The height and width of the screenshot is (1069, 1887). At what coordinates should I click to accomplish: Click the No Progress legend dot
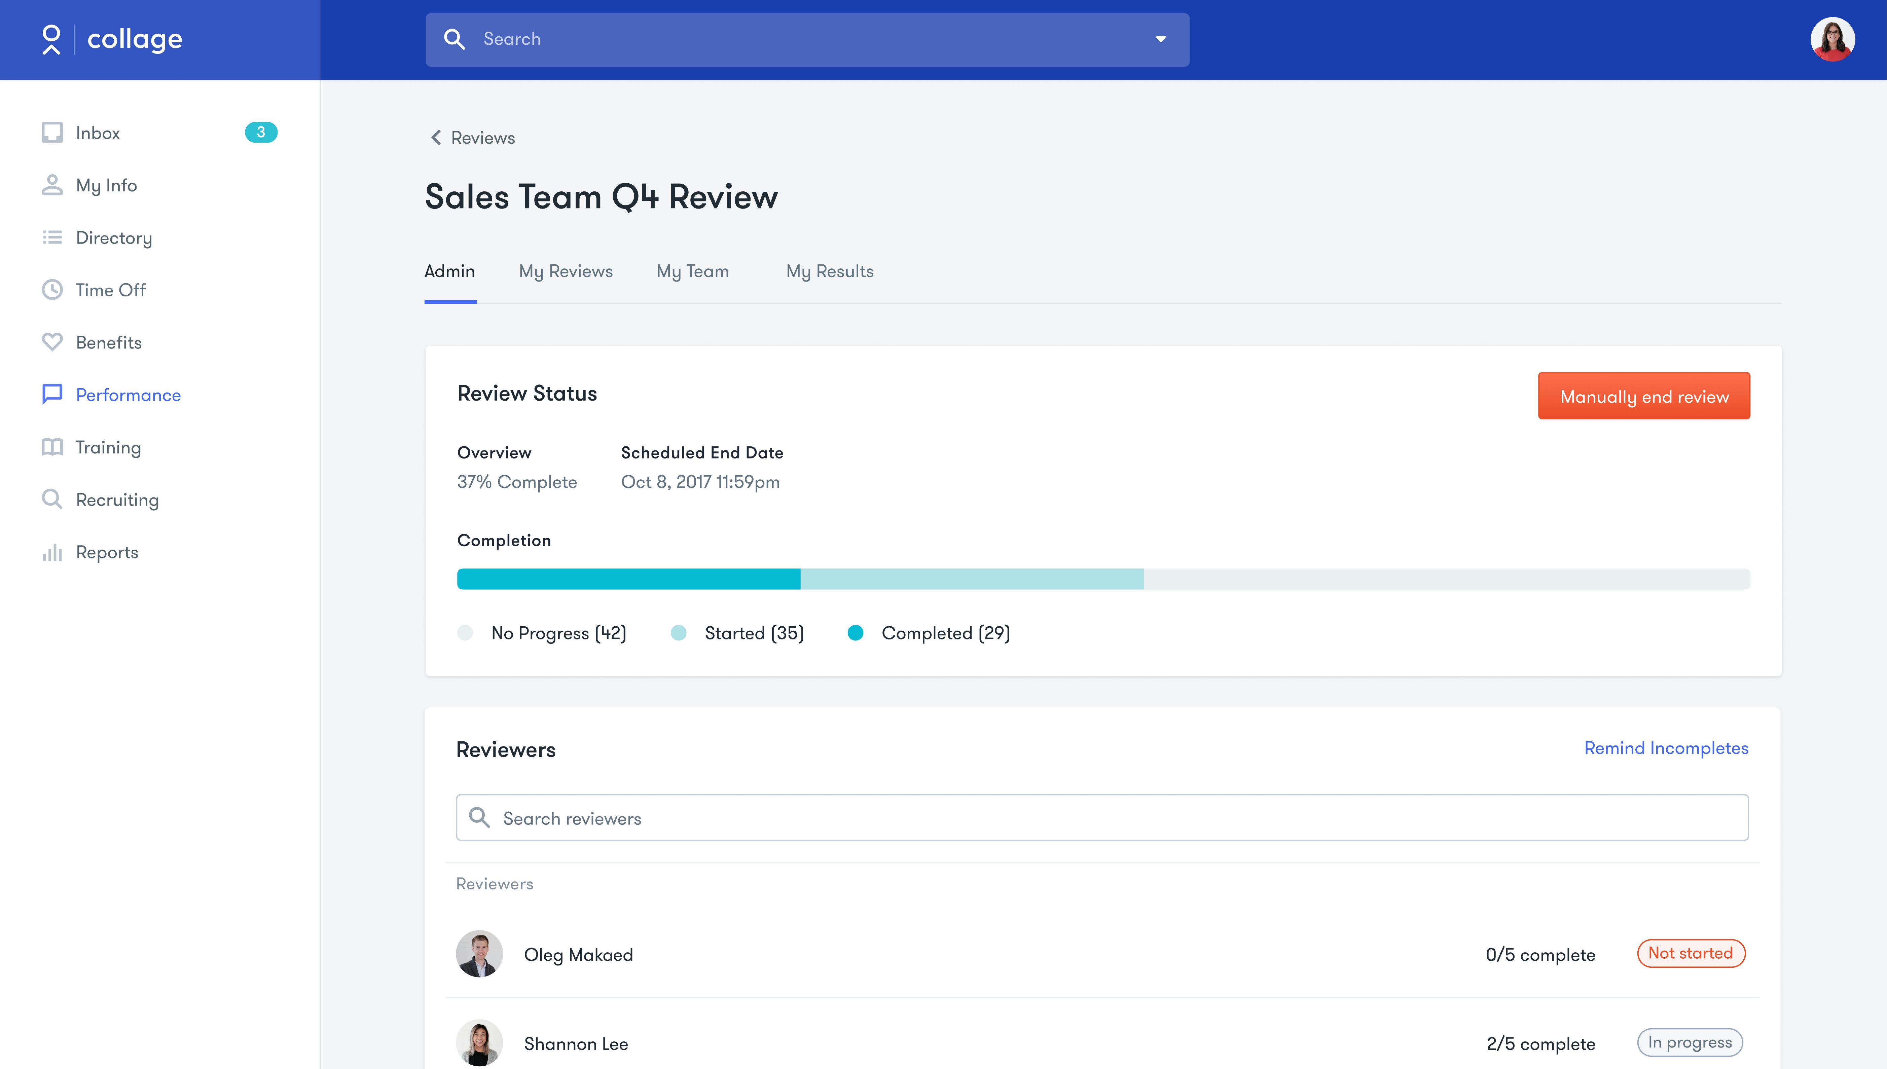coord(465,633)
